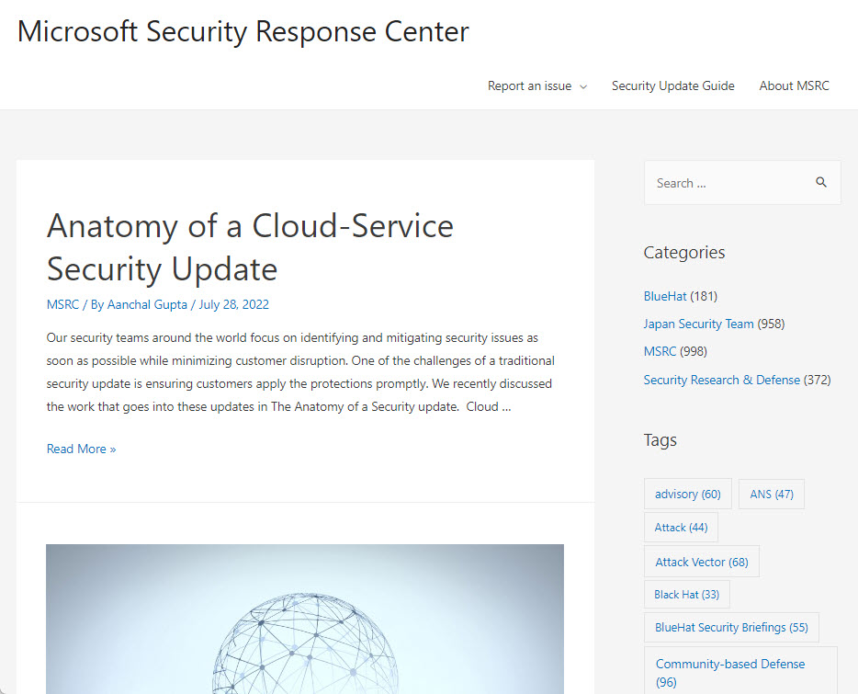Open the Security Update Guide menu item
This screenshot has width=858, height=694.
pos(672,86)
